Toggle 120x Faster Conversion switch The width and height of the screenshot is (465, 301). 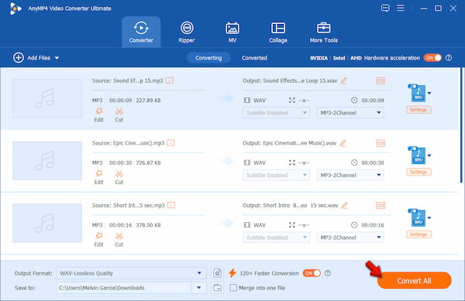pos(312,273)
